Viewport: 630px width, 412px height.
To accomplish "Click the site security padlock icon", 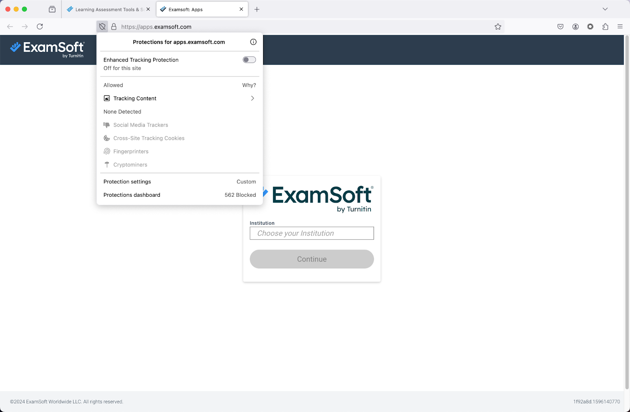I will (114, 27).
